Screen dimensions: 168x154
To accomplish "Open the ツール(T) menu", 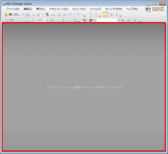I will tap(95, 9).
